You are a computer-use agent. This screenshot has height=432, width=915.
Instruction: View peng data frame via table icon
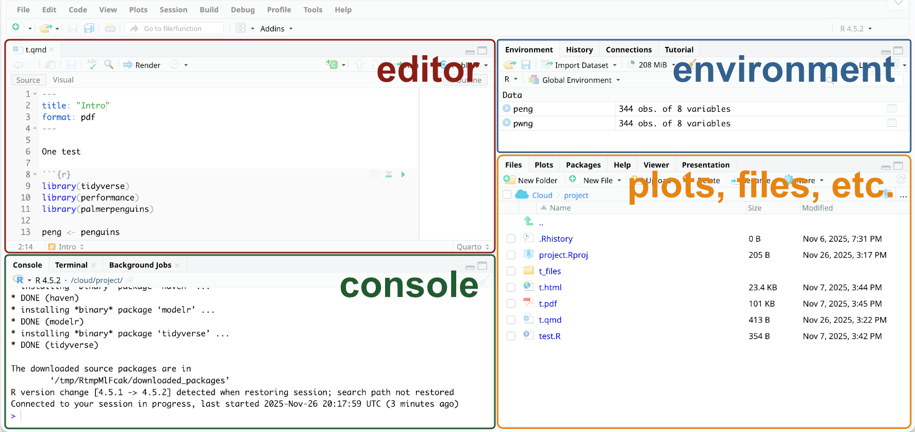[x=891, y=109]
